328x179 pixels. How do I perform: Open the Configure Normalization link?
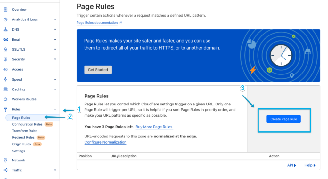(105, 142)
